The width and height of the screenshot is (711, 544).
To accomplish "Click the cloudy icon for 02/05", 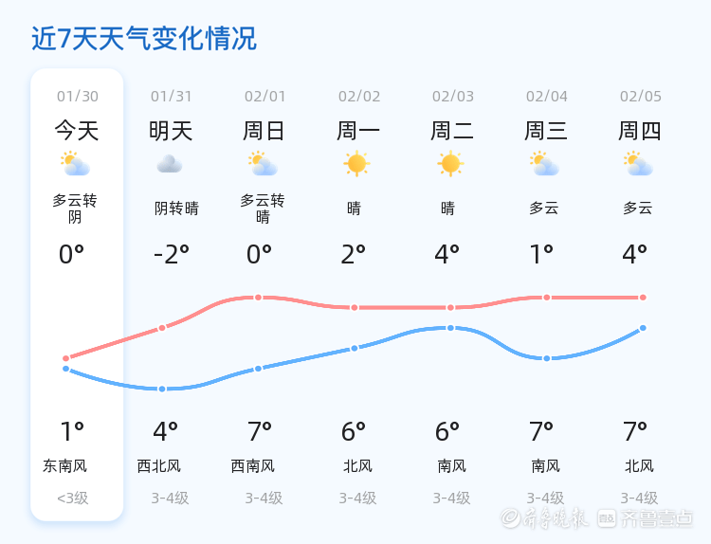I will point(638,164).
